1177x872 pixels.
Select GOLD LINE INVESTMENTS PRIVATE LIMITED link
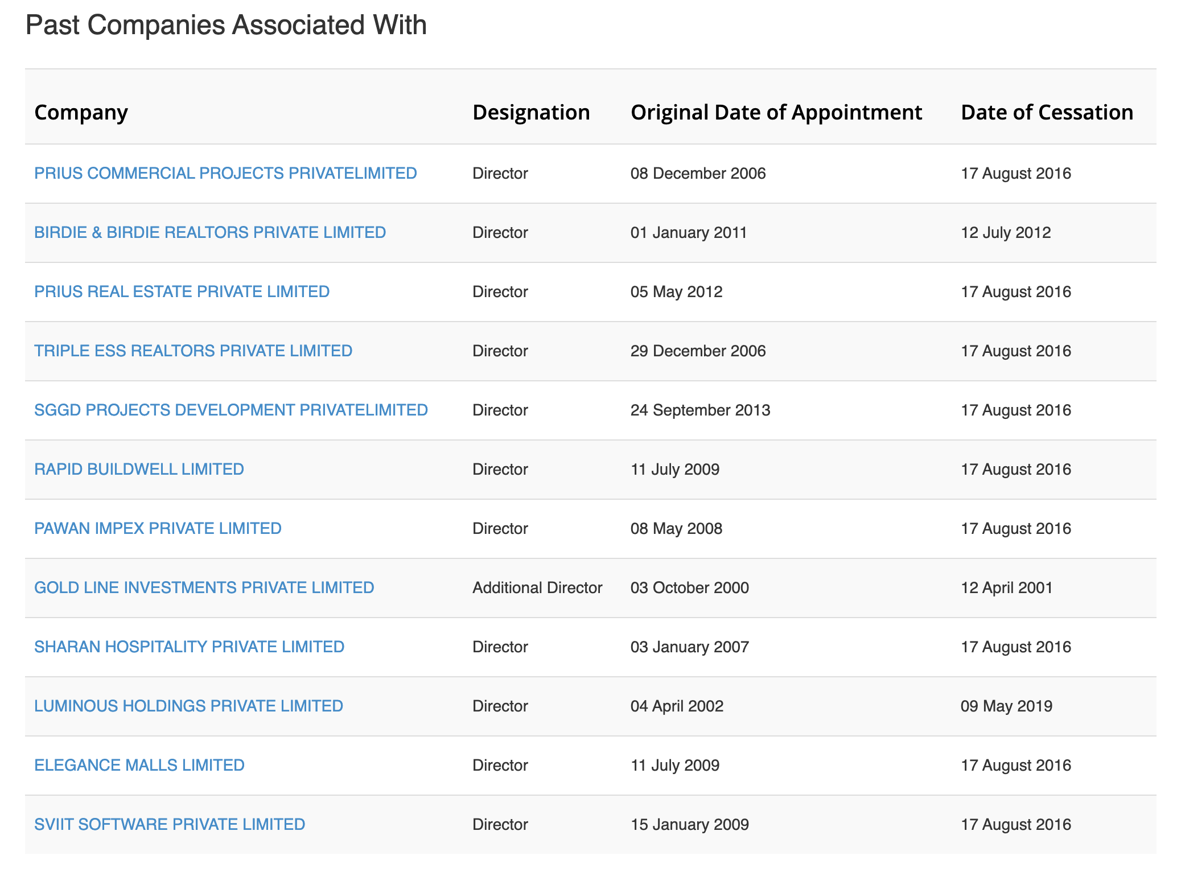click(204, 587)
